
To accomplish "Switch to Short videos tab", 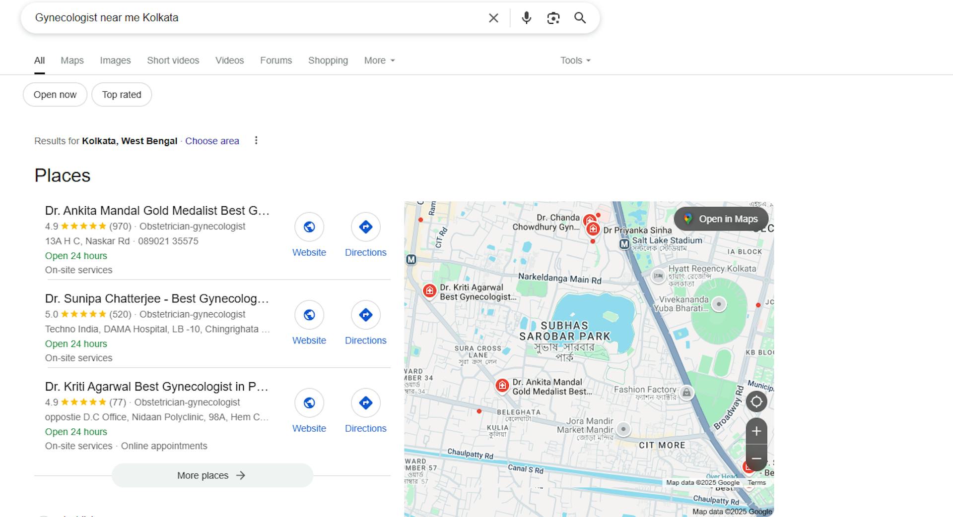I will click(x=173, y=60).
